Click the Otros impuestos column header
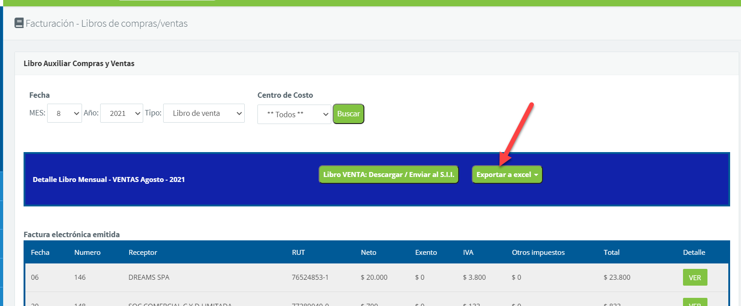Image resolution: width=741 pixels, height=306 pixels. (538, 252)
